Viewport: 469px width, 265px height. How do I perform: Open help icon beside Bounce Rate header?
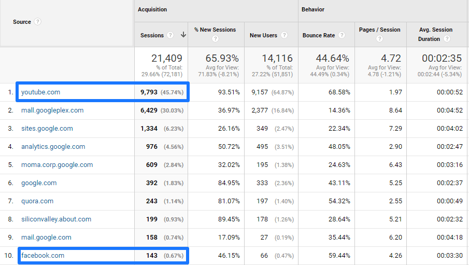(x=342, y=35)
